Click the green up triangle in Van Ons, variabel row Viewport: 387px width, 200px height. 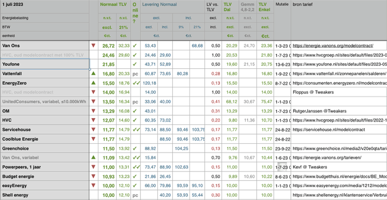pyautogui.click(x=93, y=157)
